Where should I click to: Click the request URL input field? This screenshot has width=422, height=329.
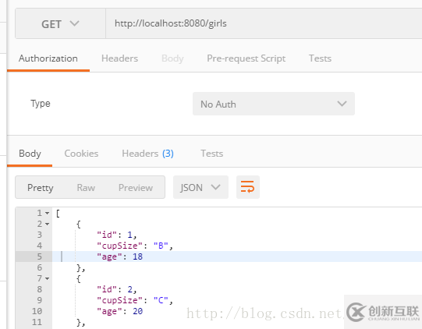point(264,23)
